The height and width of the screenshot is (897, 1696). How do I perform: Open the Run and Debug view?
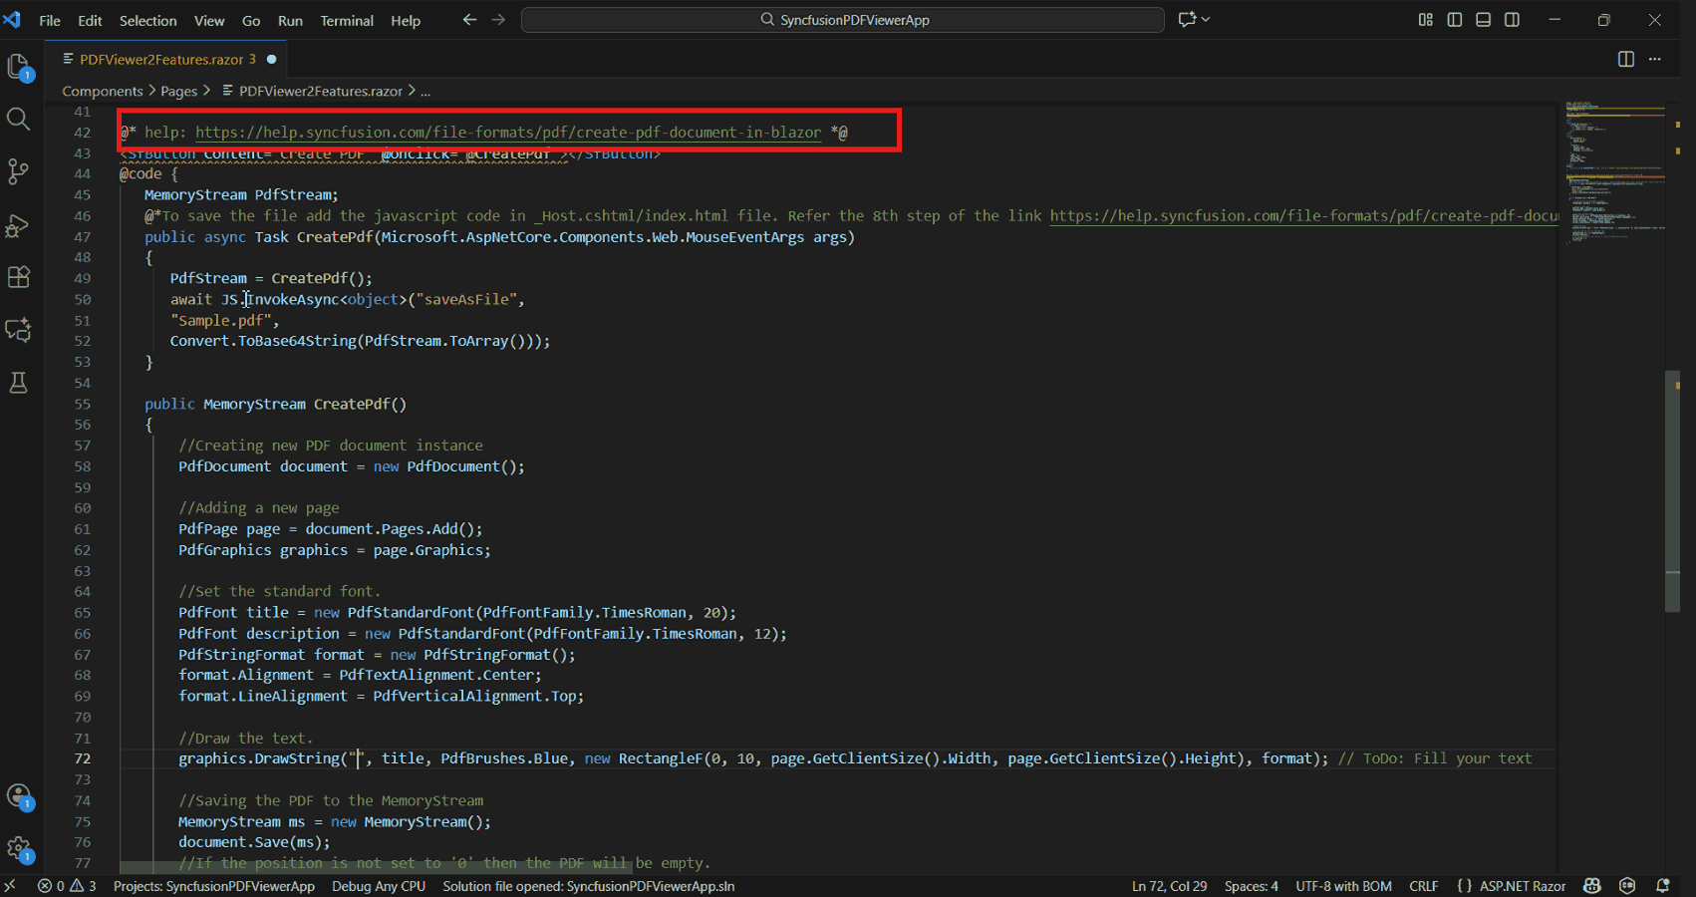click(18, 225)
